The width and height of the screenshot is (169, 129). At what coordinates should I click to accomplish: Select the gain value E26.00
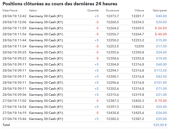click(x=161, y=113)
